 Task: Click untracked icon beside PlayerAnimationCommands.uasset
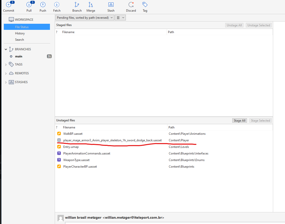point(59,153)
